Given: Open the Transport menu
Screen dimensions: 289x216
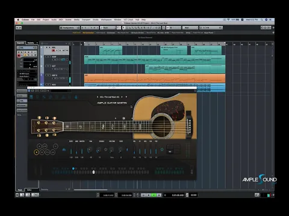Looking at the screenshot, I should click(86, 20).
